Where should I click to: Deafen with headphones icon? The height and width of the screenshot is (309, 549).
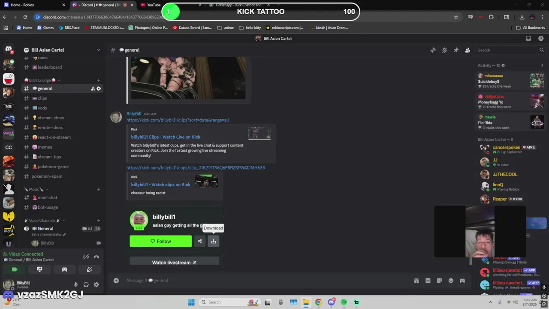click(x=86, y=285)
